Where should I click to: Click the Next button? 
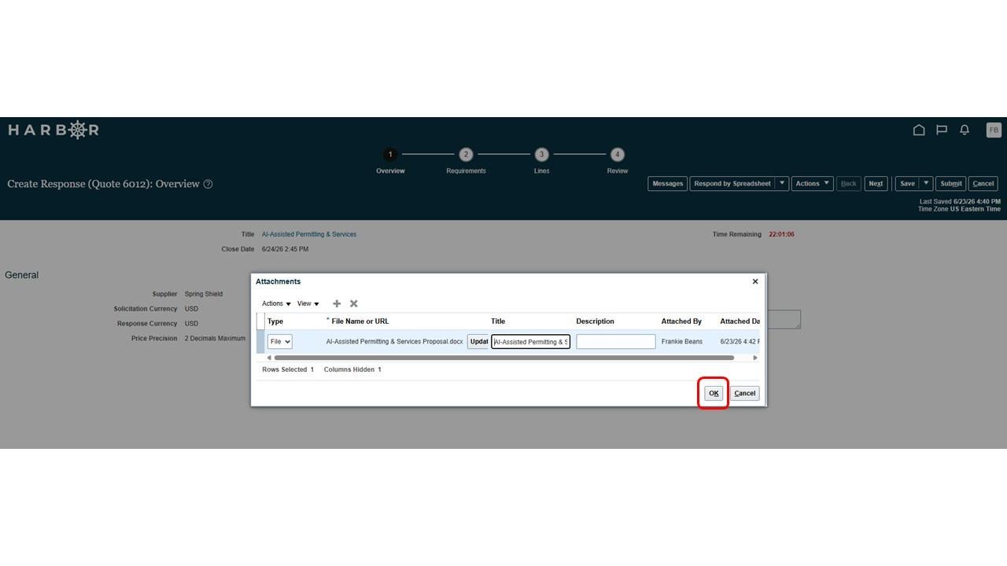click(876, 183)
